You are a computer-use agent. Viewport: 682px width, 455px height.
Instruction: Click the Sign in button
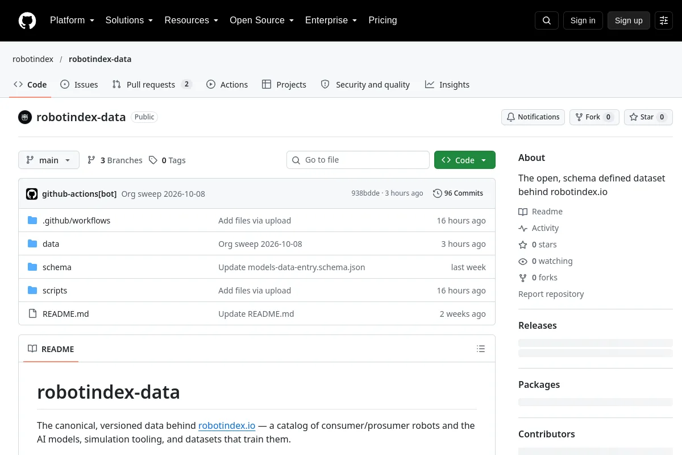[x=583, y=20]
